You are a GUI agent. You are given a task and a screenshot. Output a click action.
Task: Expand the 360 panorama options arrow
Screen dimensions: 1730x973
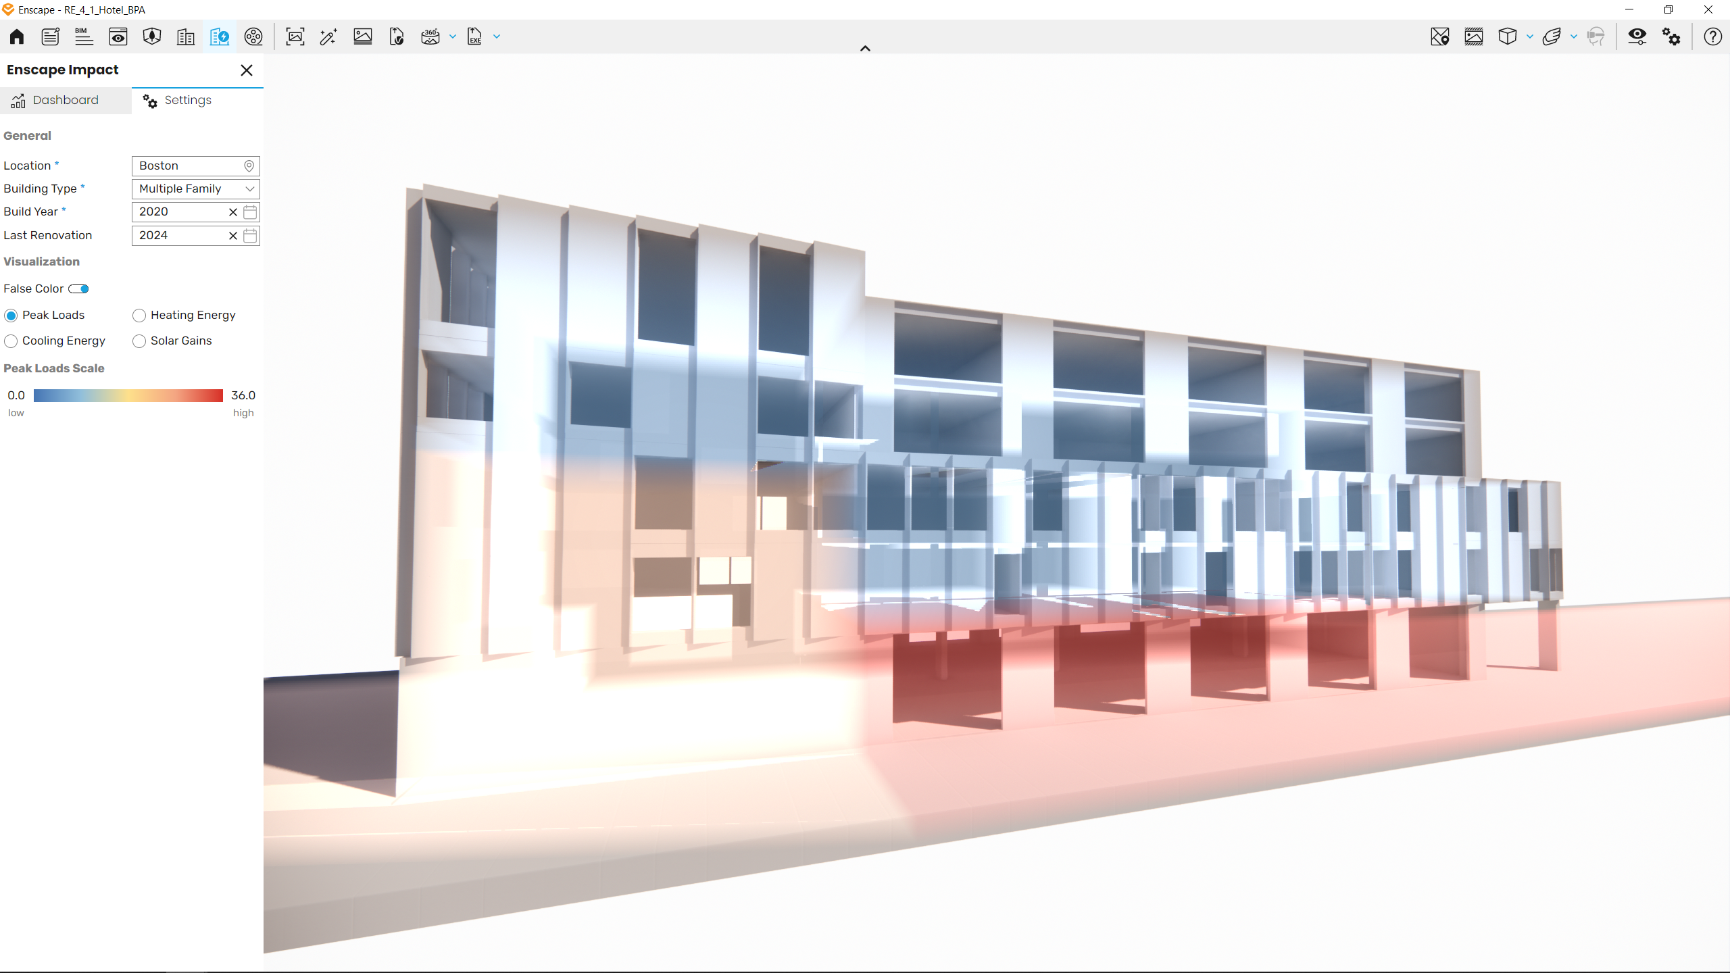point(453,36)
